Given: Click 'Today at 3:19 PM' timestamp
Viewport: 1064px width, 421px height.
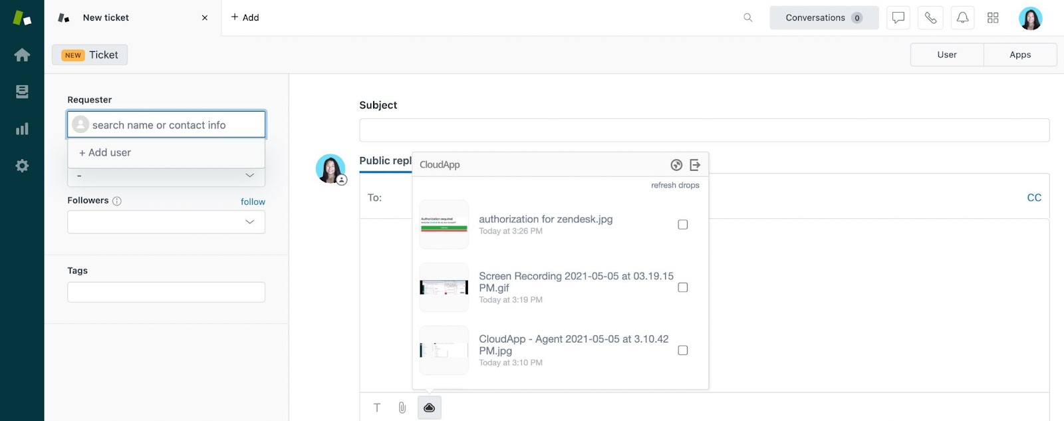Looking at the screenshot, I should [x=511, y=300].
